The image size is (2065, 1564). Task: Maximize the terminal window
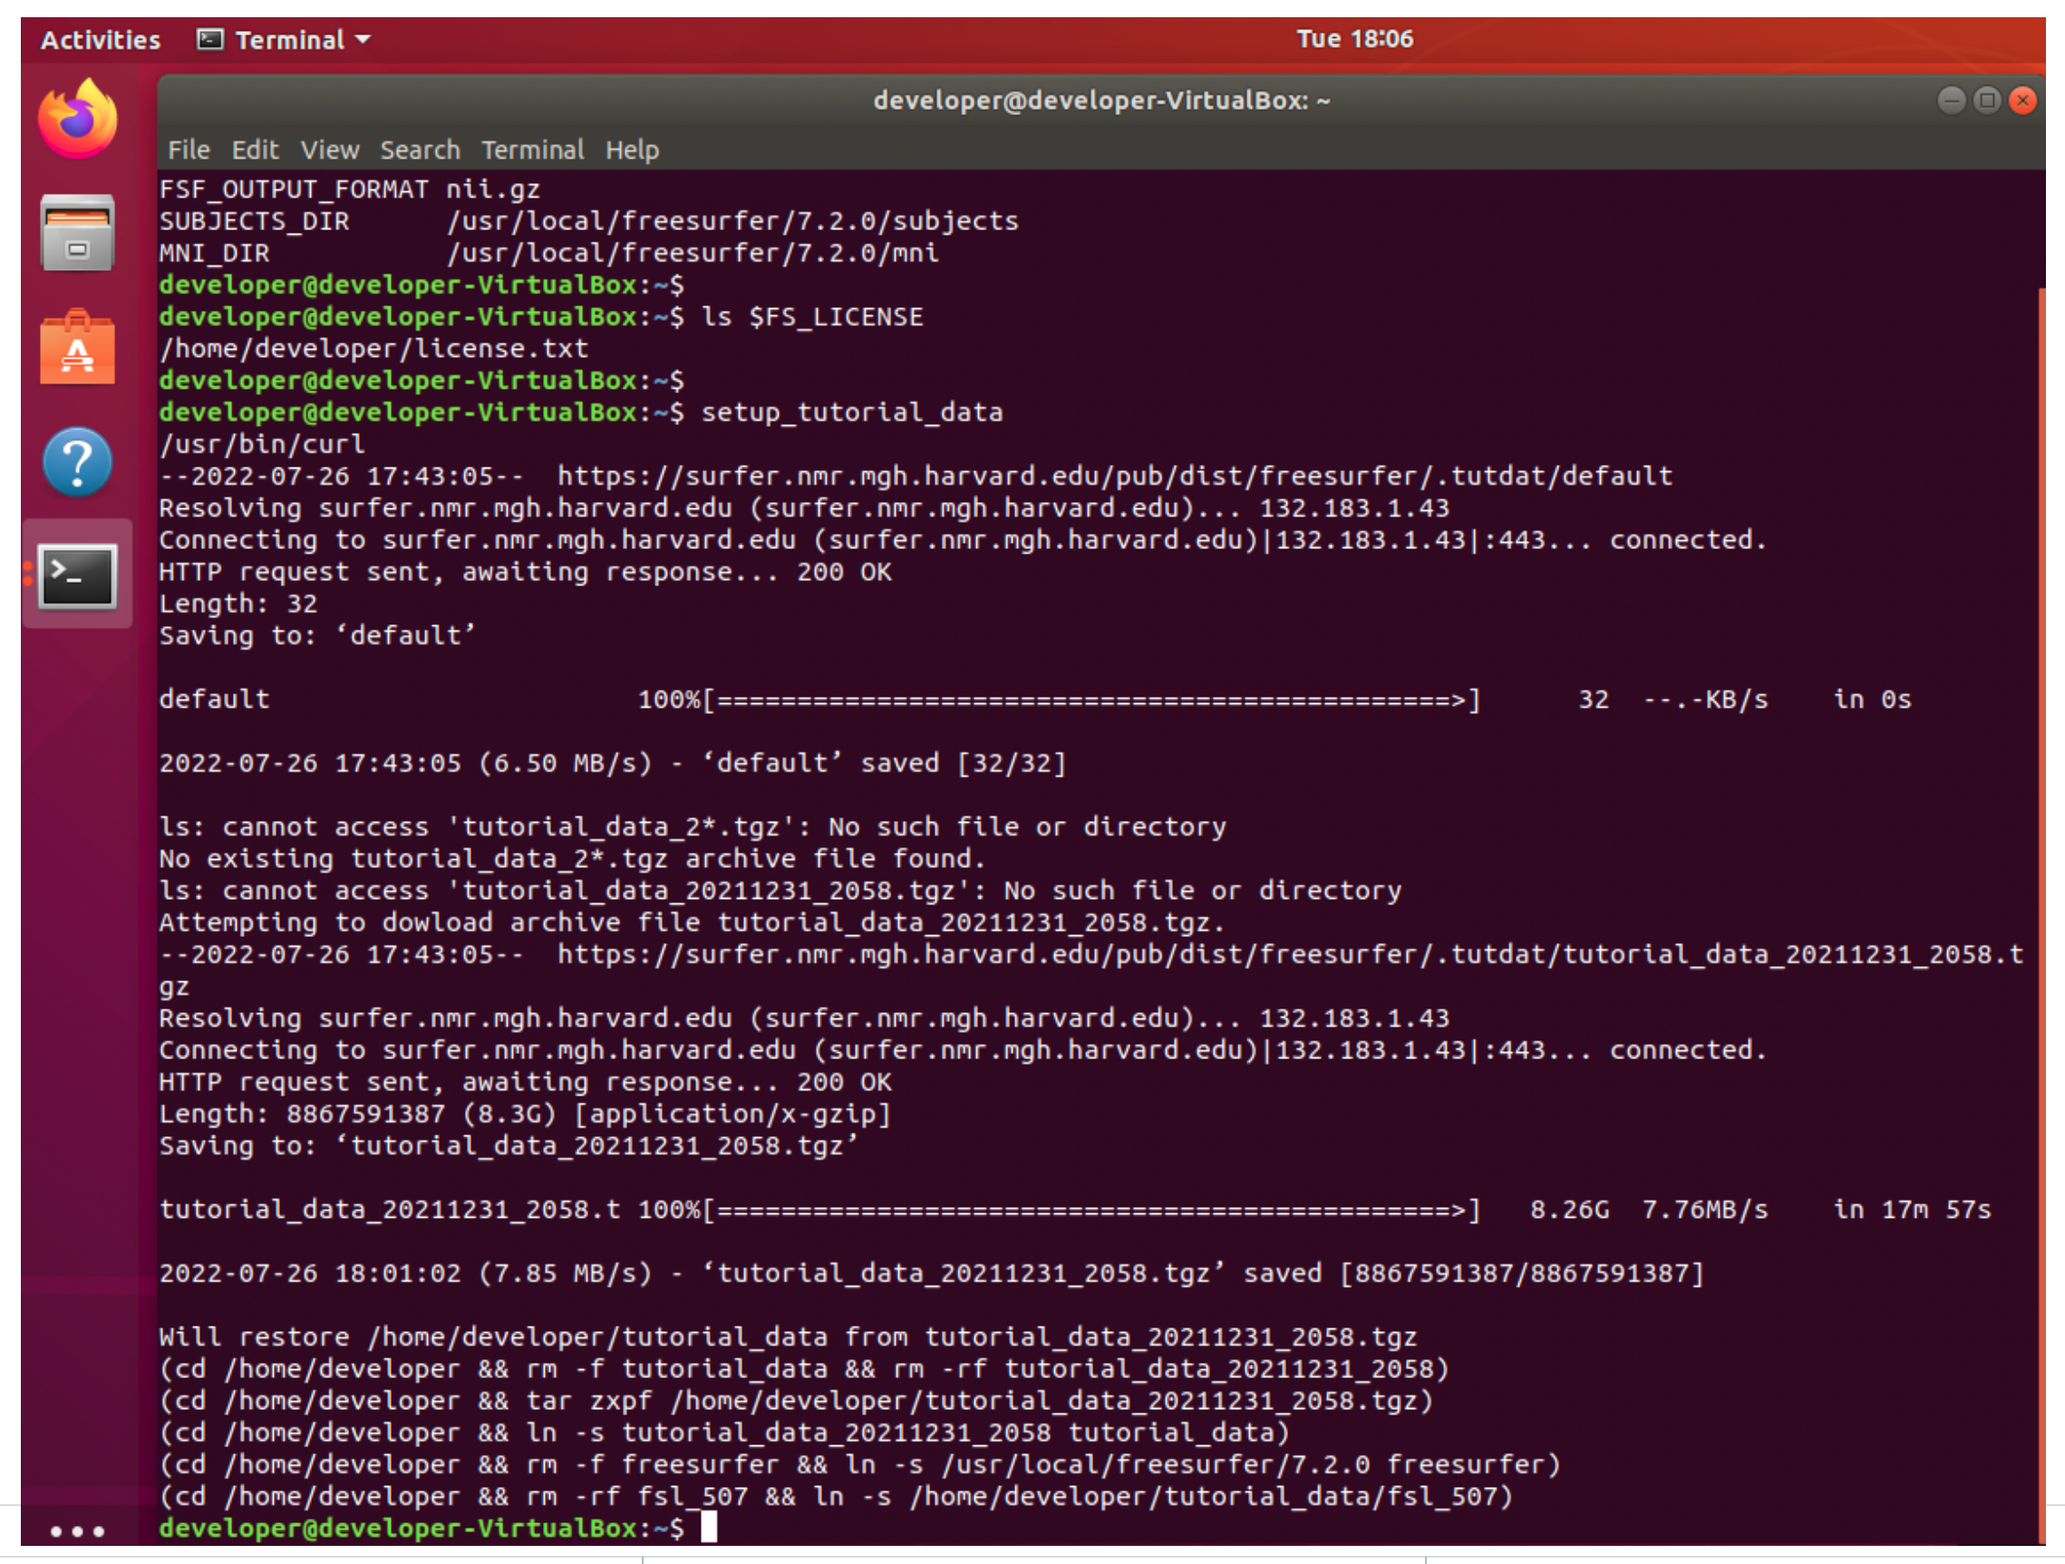click(x=1988, y=100)
